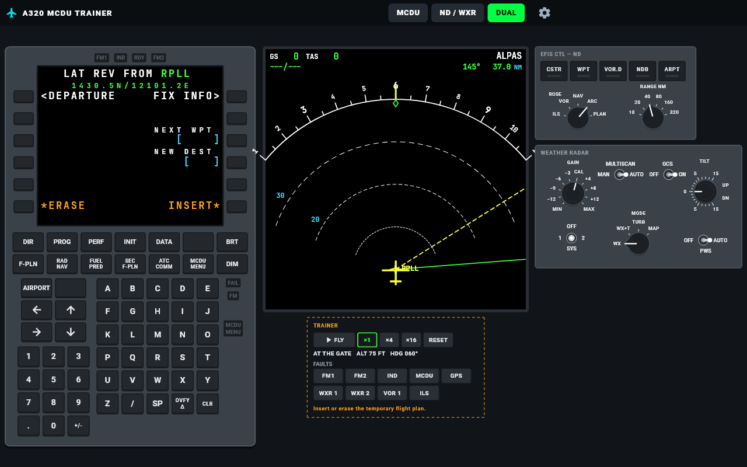The height and width of the screenshot is (467, 747).
Task: Click the NEW DEST entry brackets
Action: click(202, 162)
